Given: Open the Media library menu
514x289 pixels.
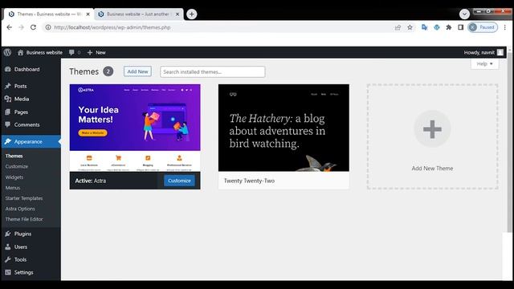Looking at the screenshot, I should (22, 99).
